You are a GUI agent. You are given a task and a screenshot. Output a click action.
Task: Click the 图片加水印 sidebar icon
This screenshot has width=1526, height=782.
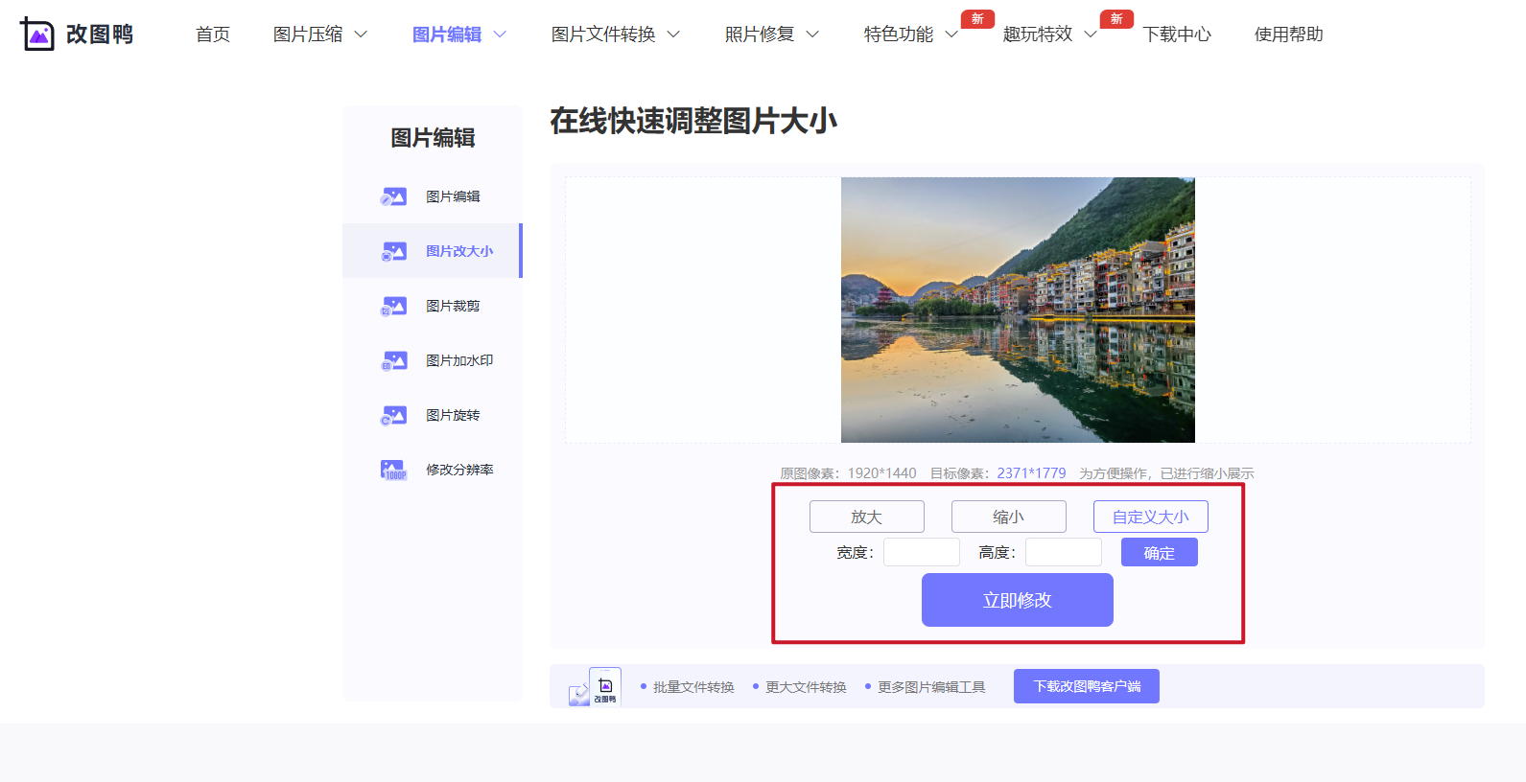[393, 360]
